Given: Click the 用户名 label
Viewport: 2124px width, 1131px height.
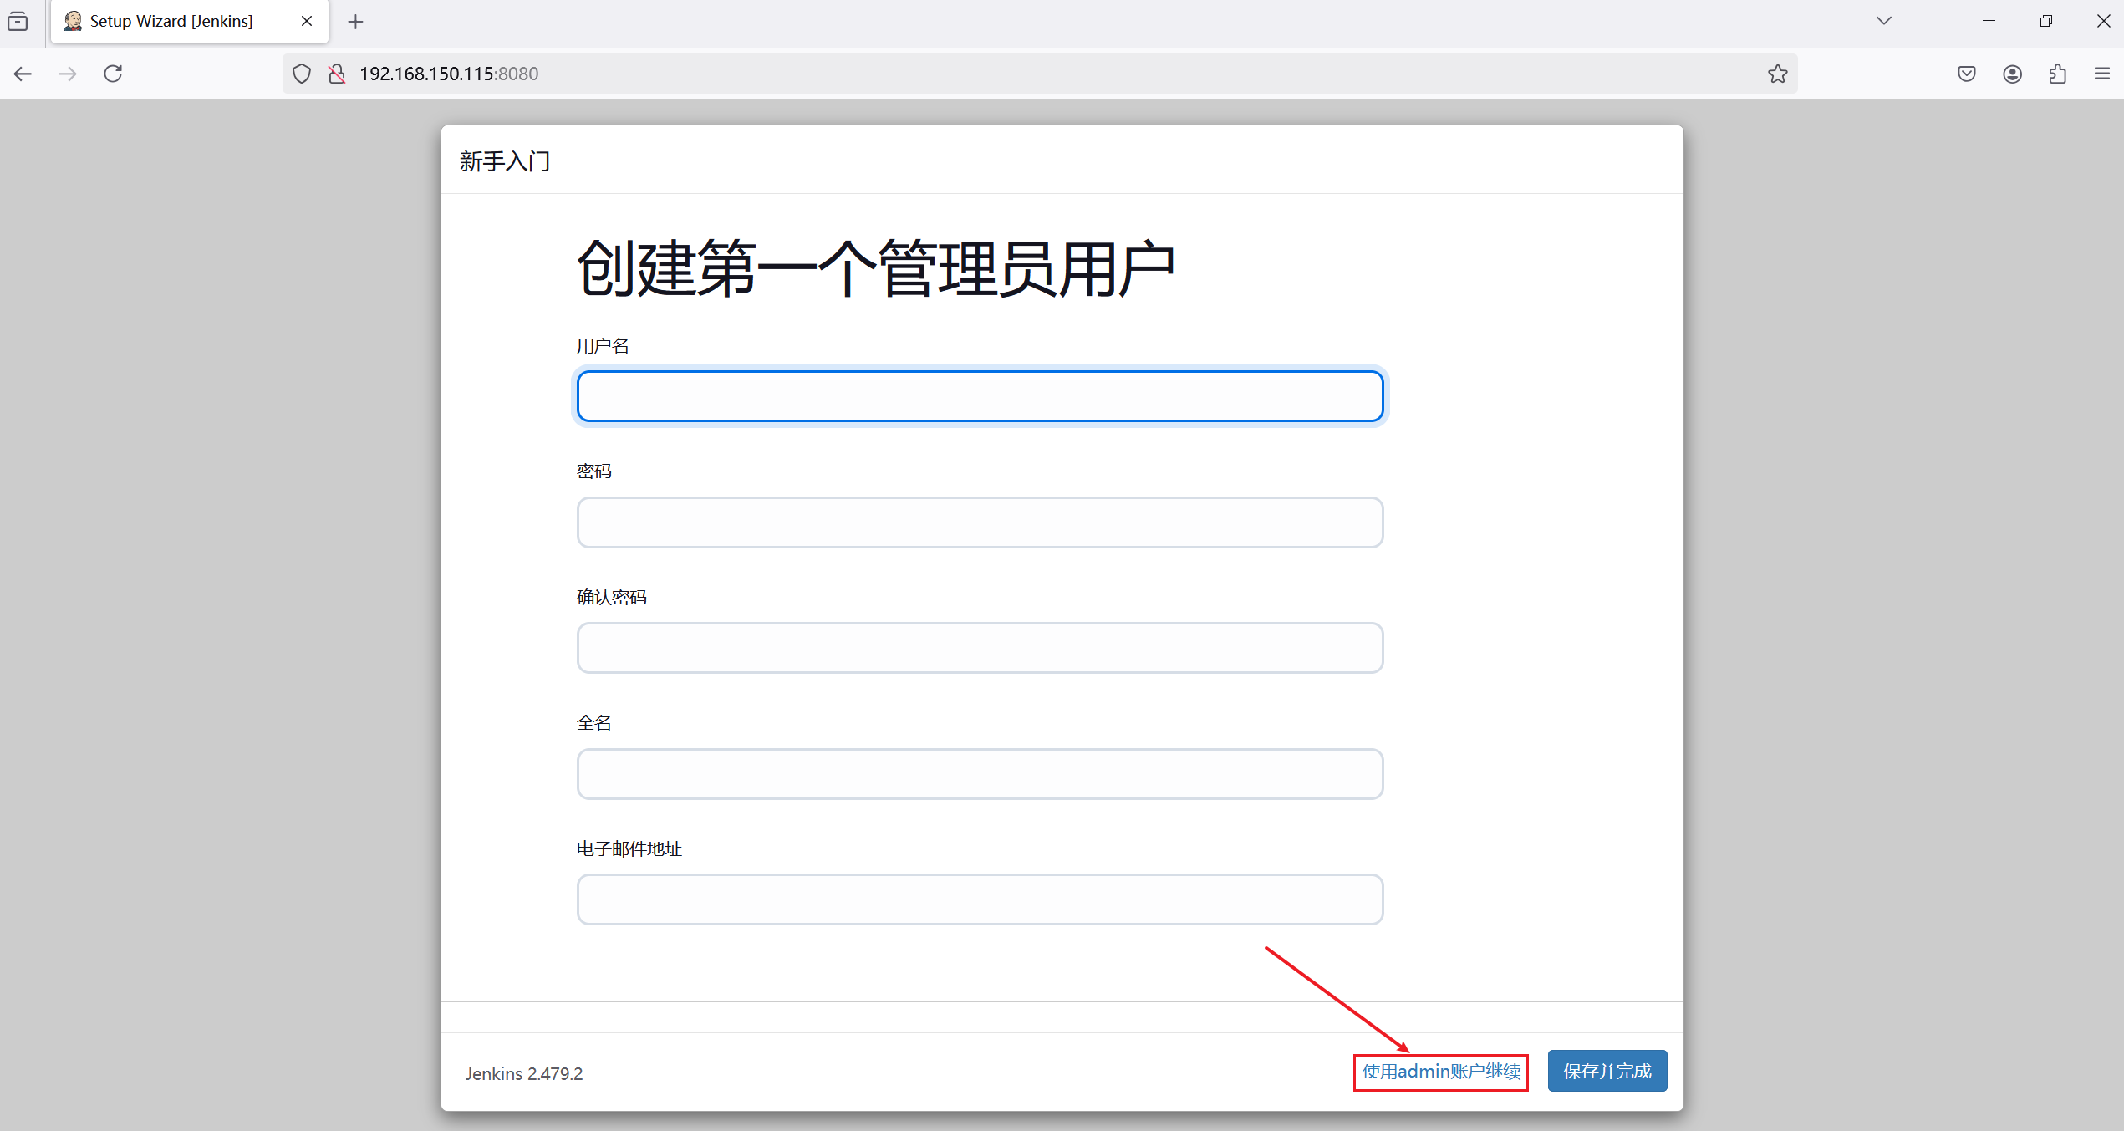Looking at the screenshot, I should [603, 346].
